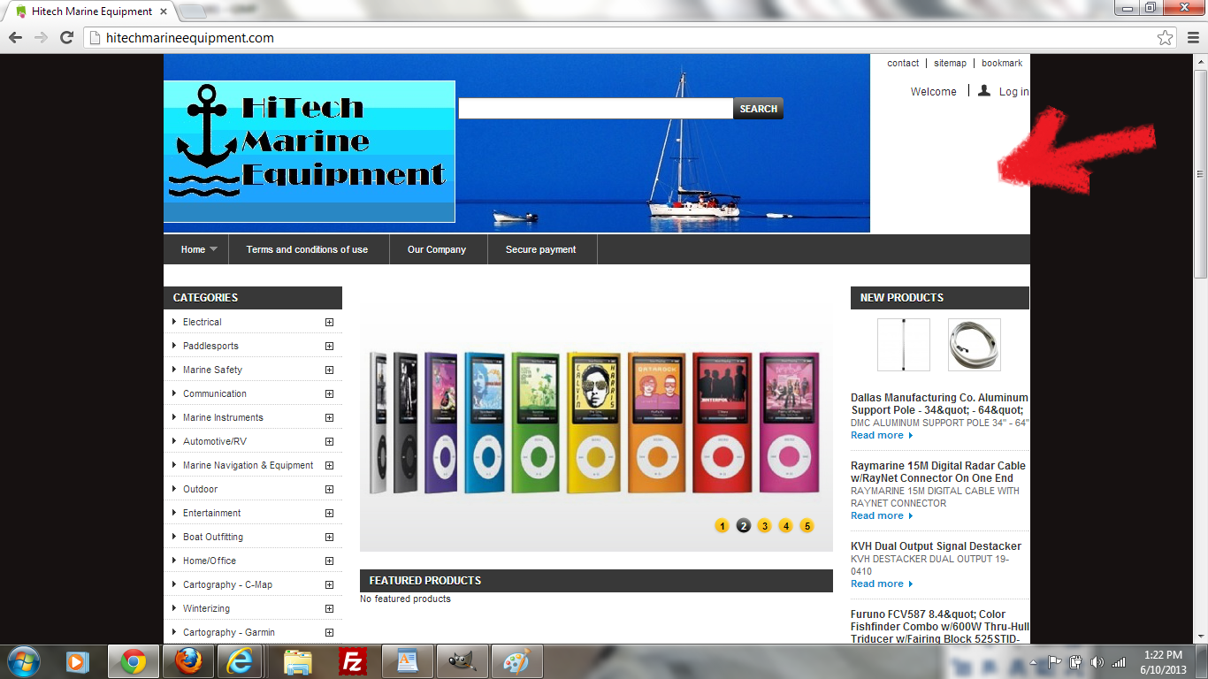The height and width of the screenshot is (679, 1208).
Task: Read more about KVH Signal Destacker
Action: coord(882,584)
